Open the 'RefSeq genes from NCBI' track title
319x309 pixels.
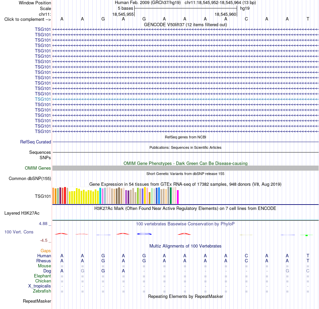point(185,137)
